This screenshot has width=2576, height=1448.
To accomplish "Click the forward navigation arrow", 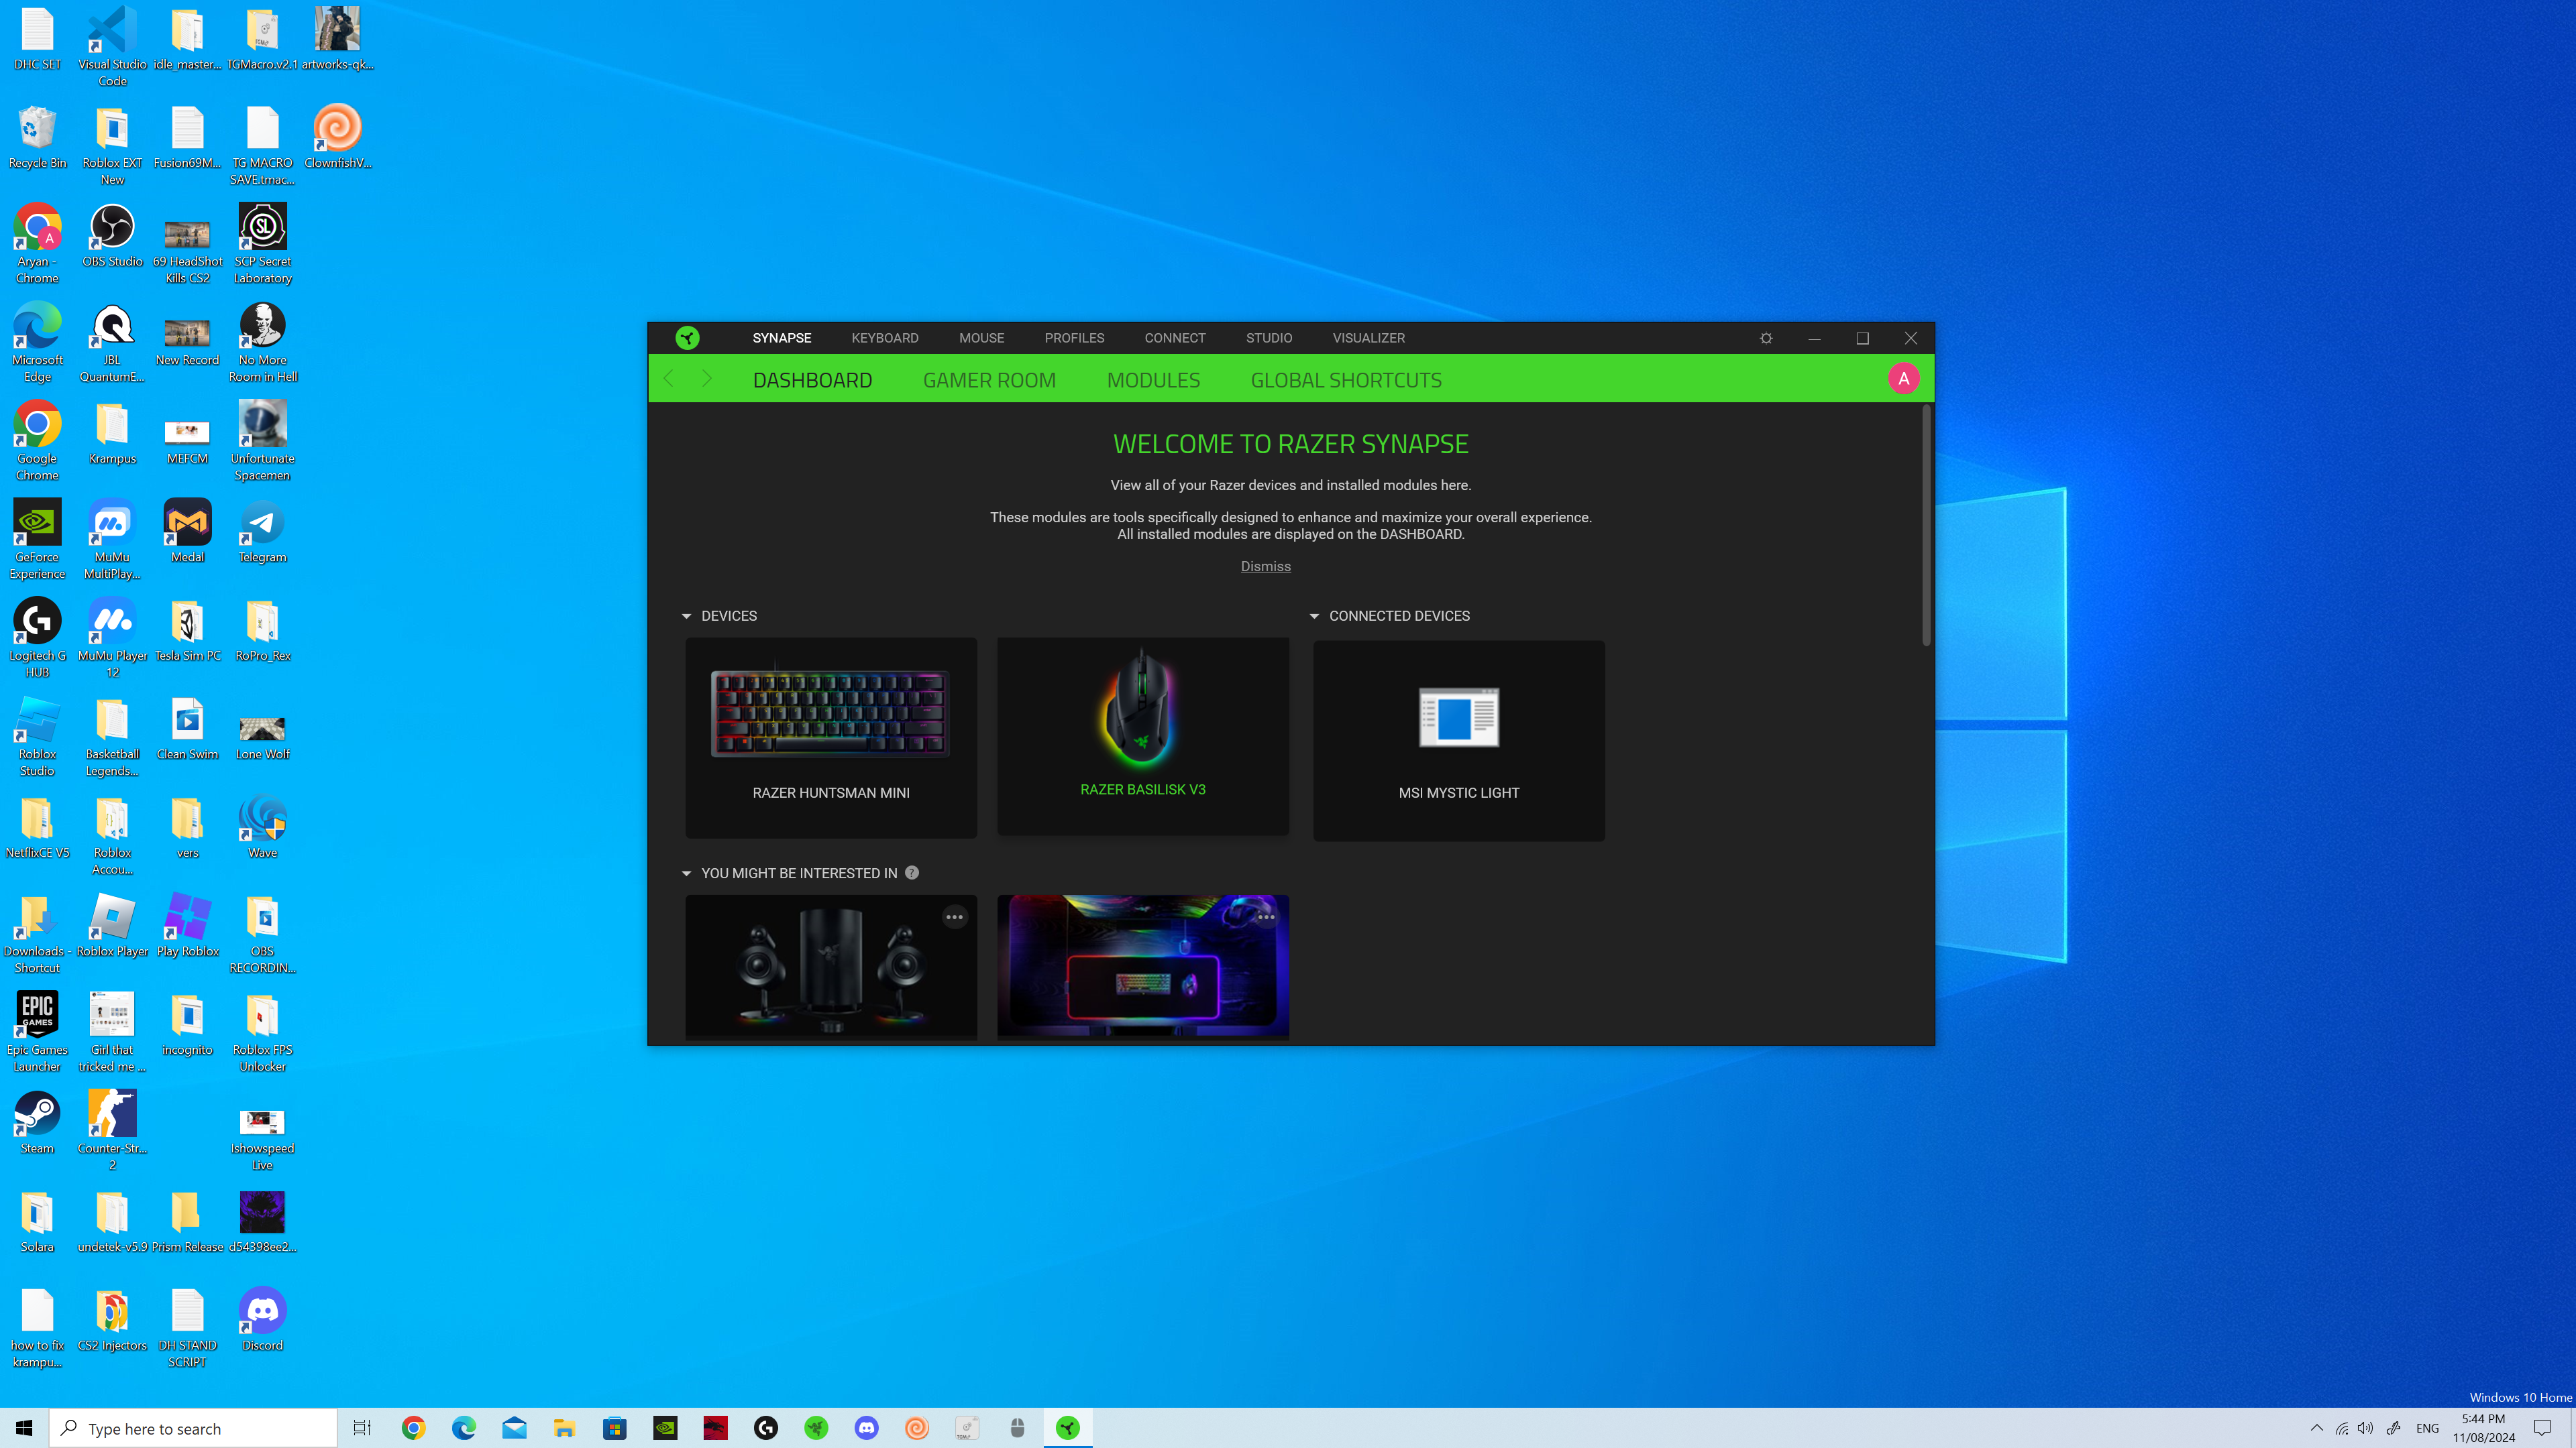I will pos(706,379).
